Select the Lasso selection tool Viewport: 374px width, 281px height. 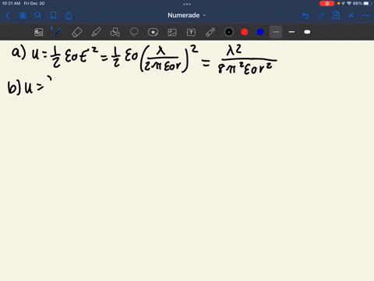coord(134,32)
